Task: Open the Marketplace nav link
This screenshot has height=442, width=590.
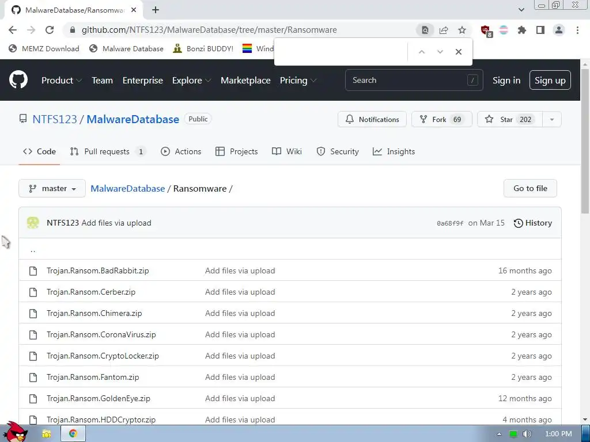Action: click(x=245, y=81)
